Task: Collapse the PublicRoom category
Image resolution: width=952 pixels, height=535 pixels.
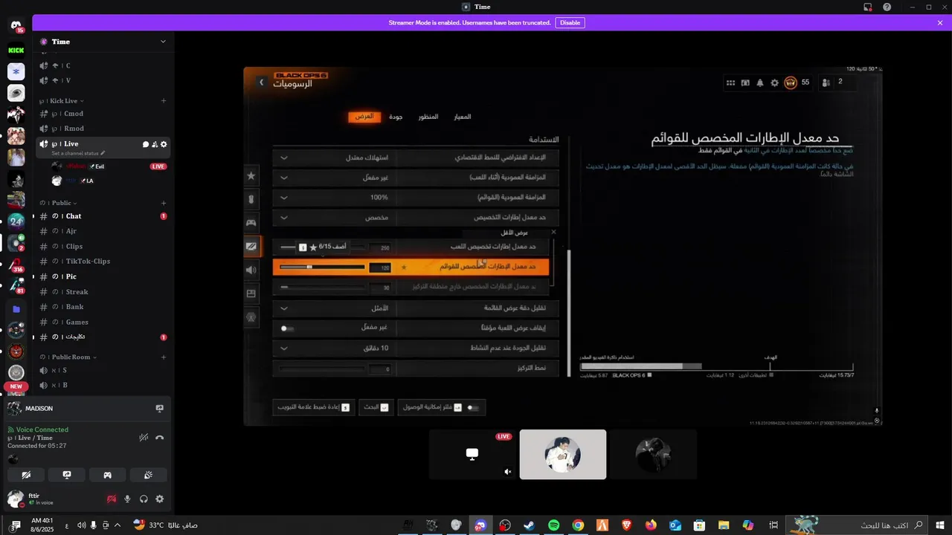Action: [68, 357]
